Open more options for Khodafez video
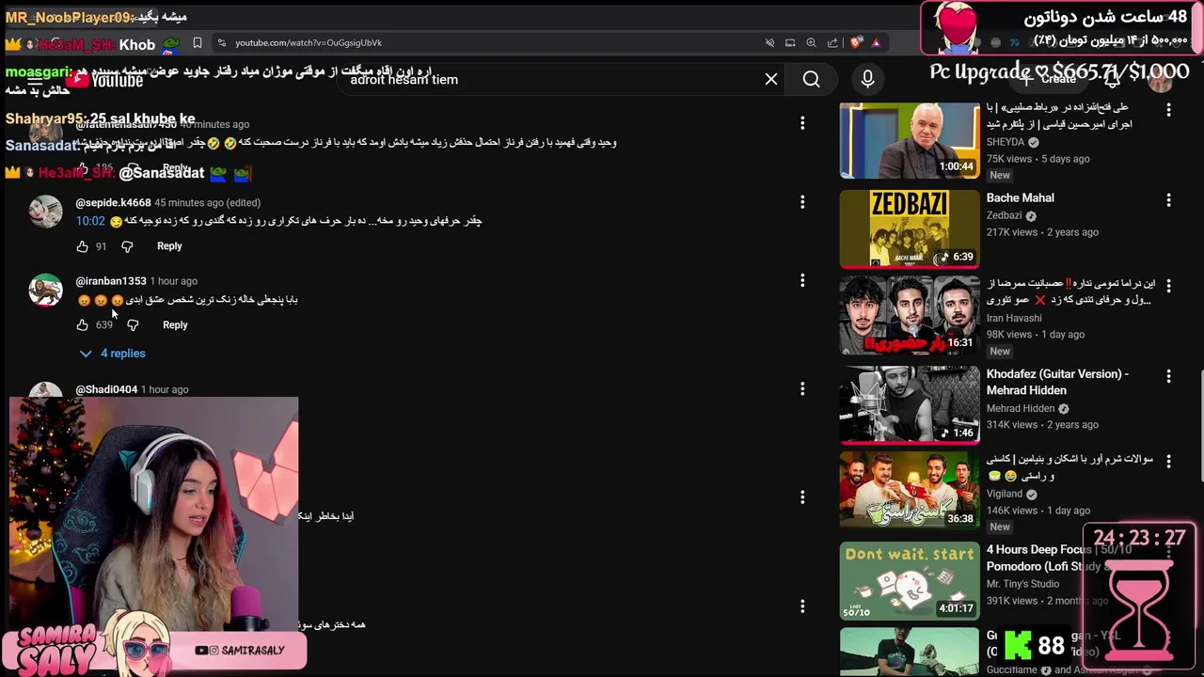Screen dimensions: 1204x677 click(x=1168, y=376)
